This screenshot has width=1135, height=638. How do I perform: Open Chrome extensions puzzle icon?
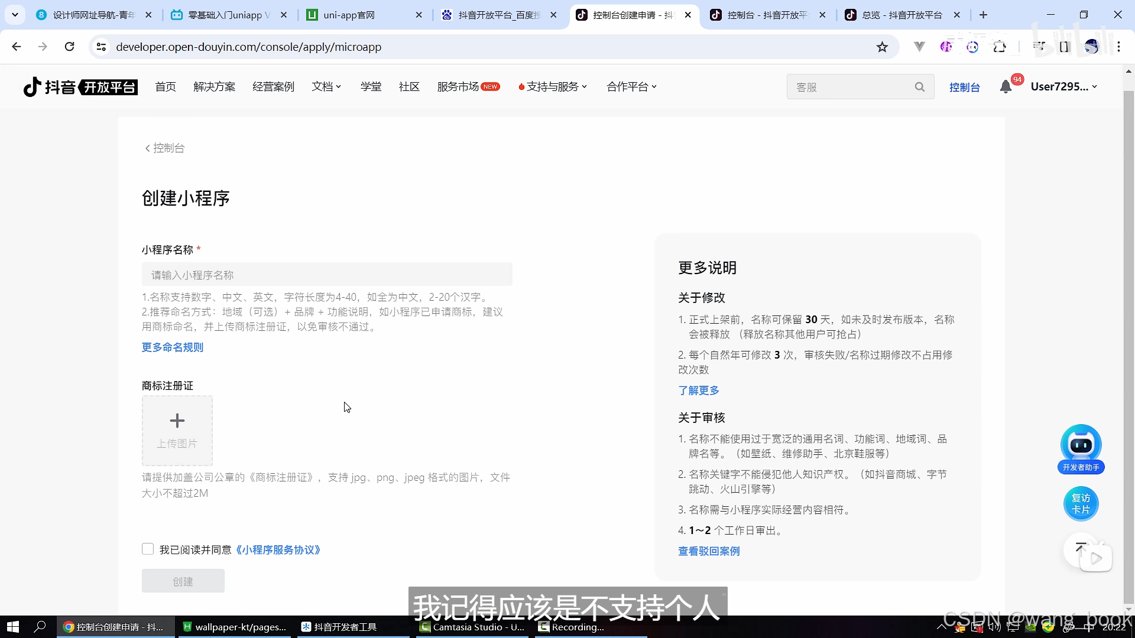(x=1000, y=47)
